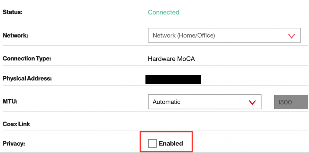Click the Privacy label

tap(14, 144)
